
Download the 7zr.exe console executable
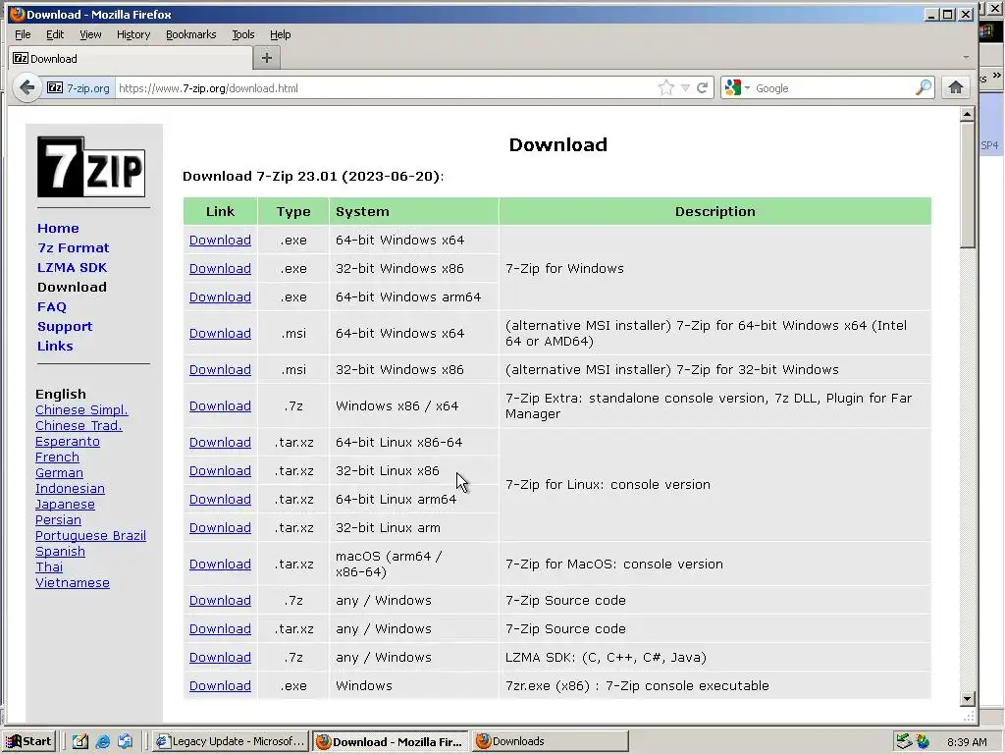[220, 686]
